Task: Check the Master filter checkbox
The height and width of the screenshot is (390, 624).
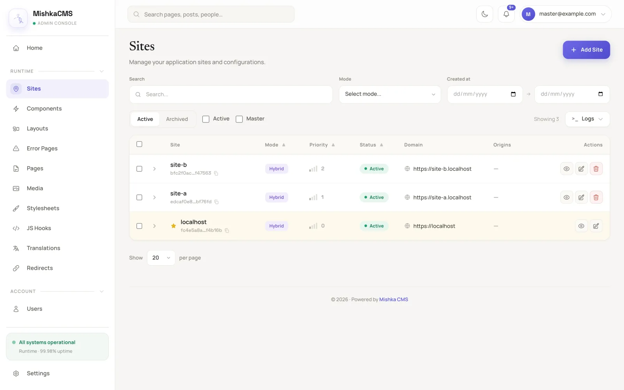Action: 239,119
